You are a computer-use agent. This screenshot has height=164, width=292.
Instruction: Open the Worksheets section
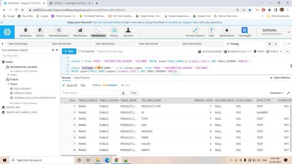click(99, 32)
